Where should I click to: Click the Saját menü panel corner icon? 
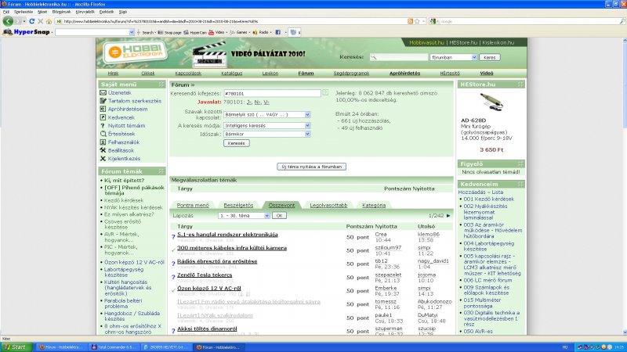(161, 84)
